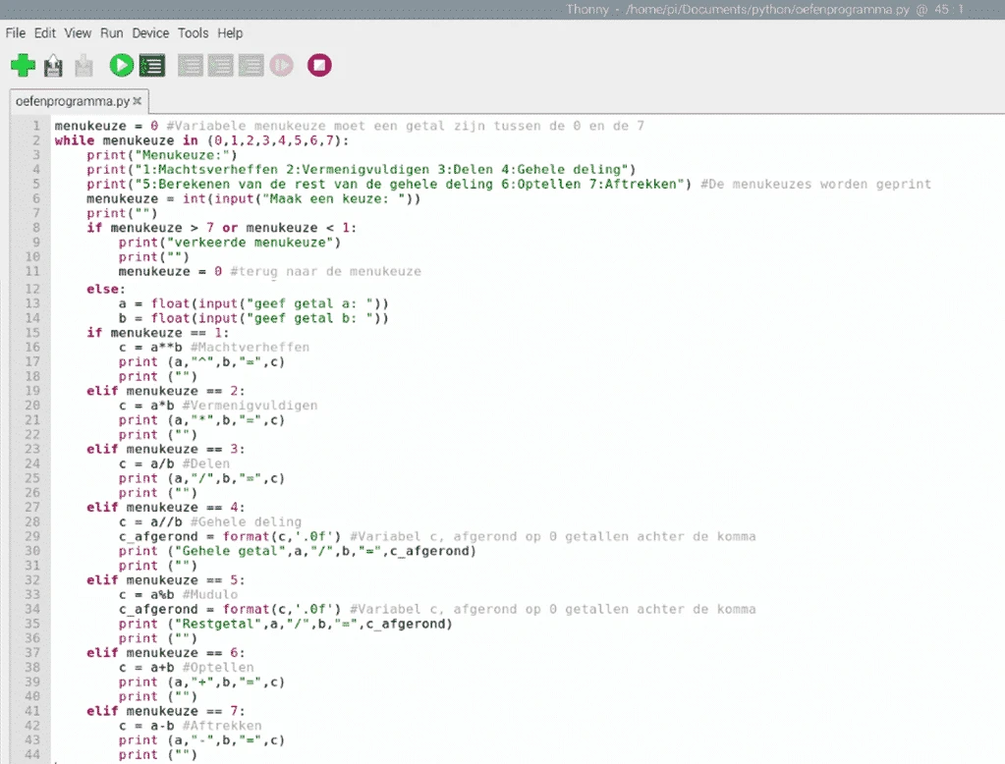Resume program execution

tap(282, 65)
